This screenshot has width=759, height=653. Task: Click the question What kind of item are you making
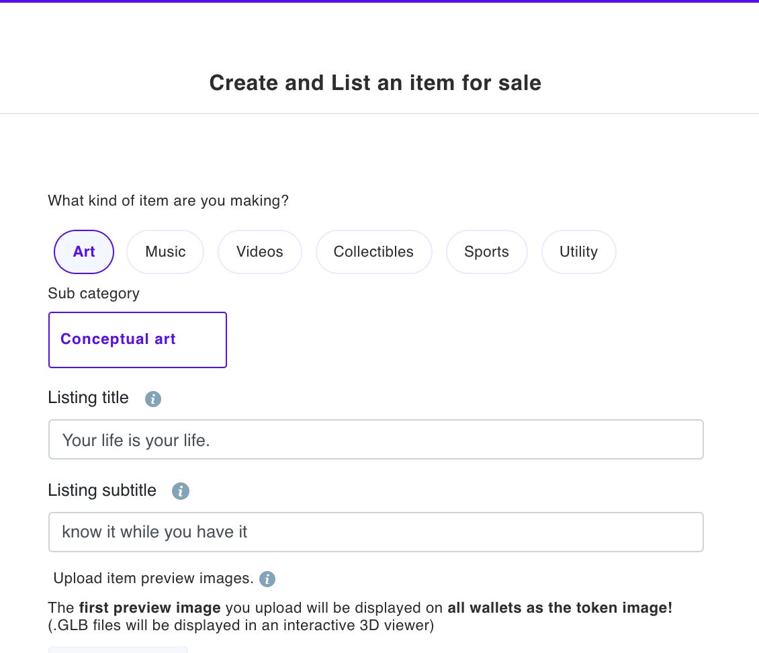point(168,201)
